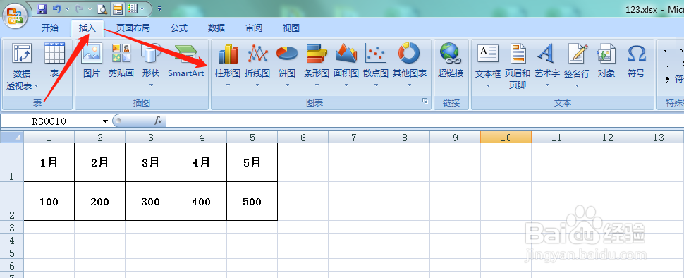Insert a 数据透视表 pivot table
Viewport: 684px width, 278px height.
click(x=22, y=66)
